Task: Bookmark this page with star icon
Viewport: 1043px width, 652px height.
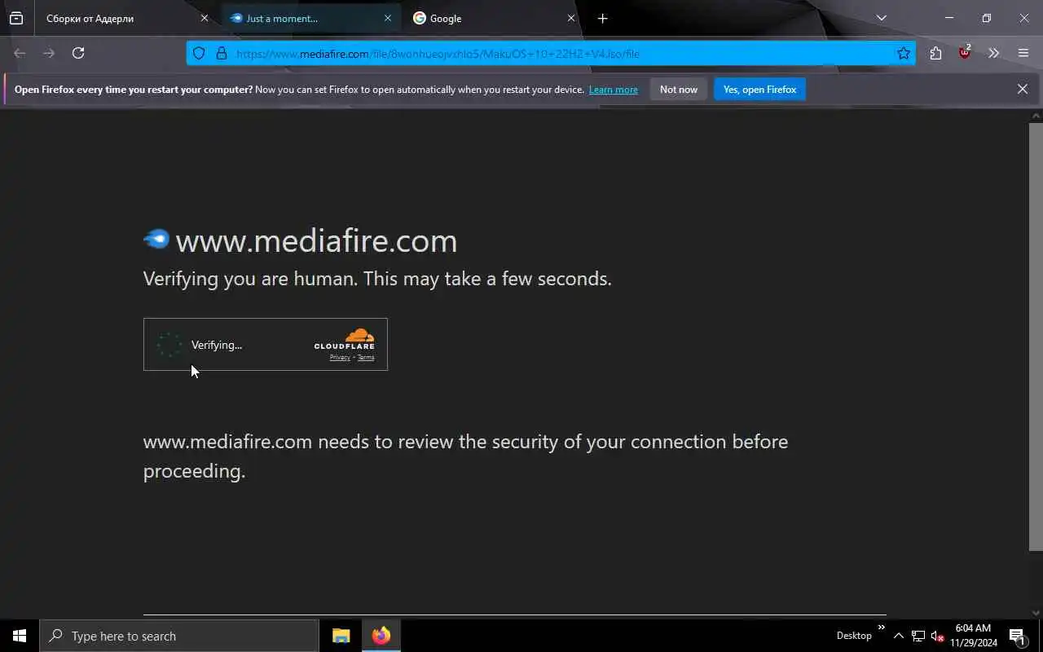Action: coord(904,54)
